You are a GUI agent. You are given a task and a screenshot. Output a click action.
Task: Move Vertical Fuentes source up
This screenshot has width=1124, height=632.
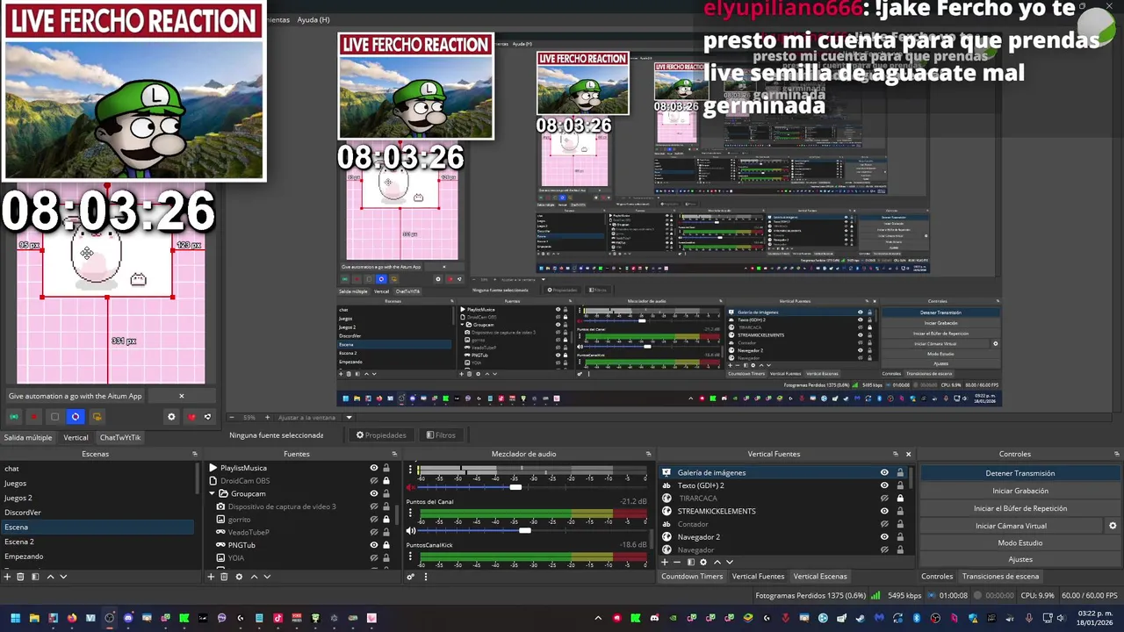point(717,562)
